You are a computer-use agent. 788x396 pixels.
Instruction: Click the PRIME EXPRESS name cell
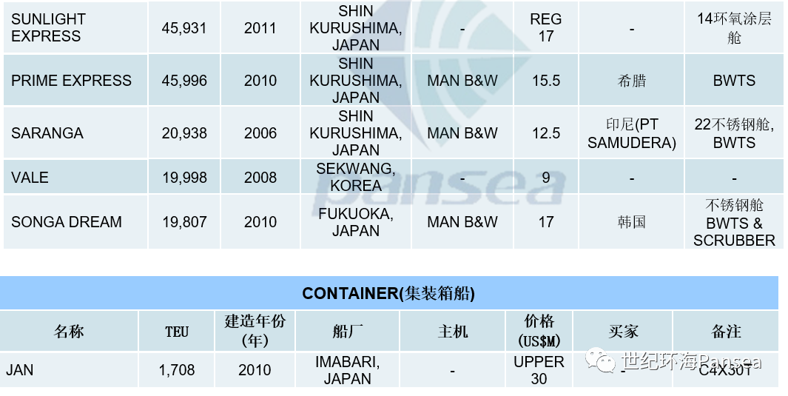pyautogui.click(x=75, y=81)
